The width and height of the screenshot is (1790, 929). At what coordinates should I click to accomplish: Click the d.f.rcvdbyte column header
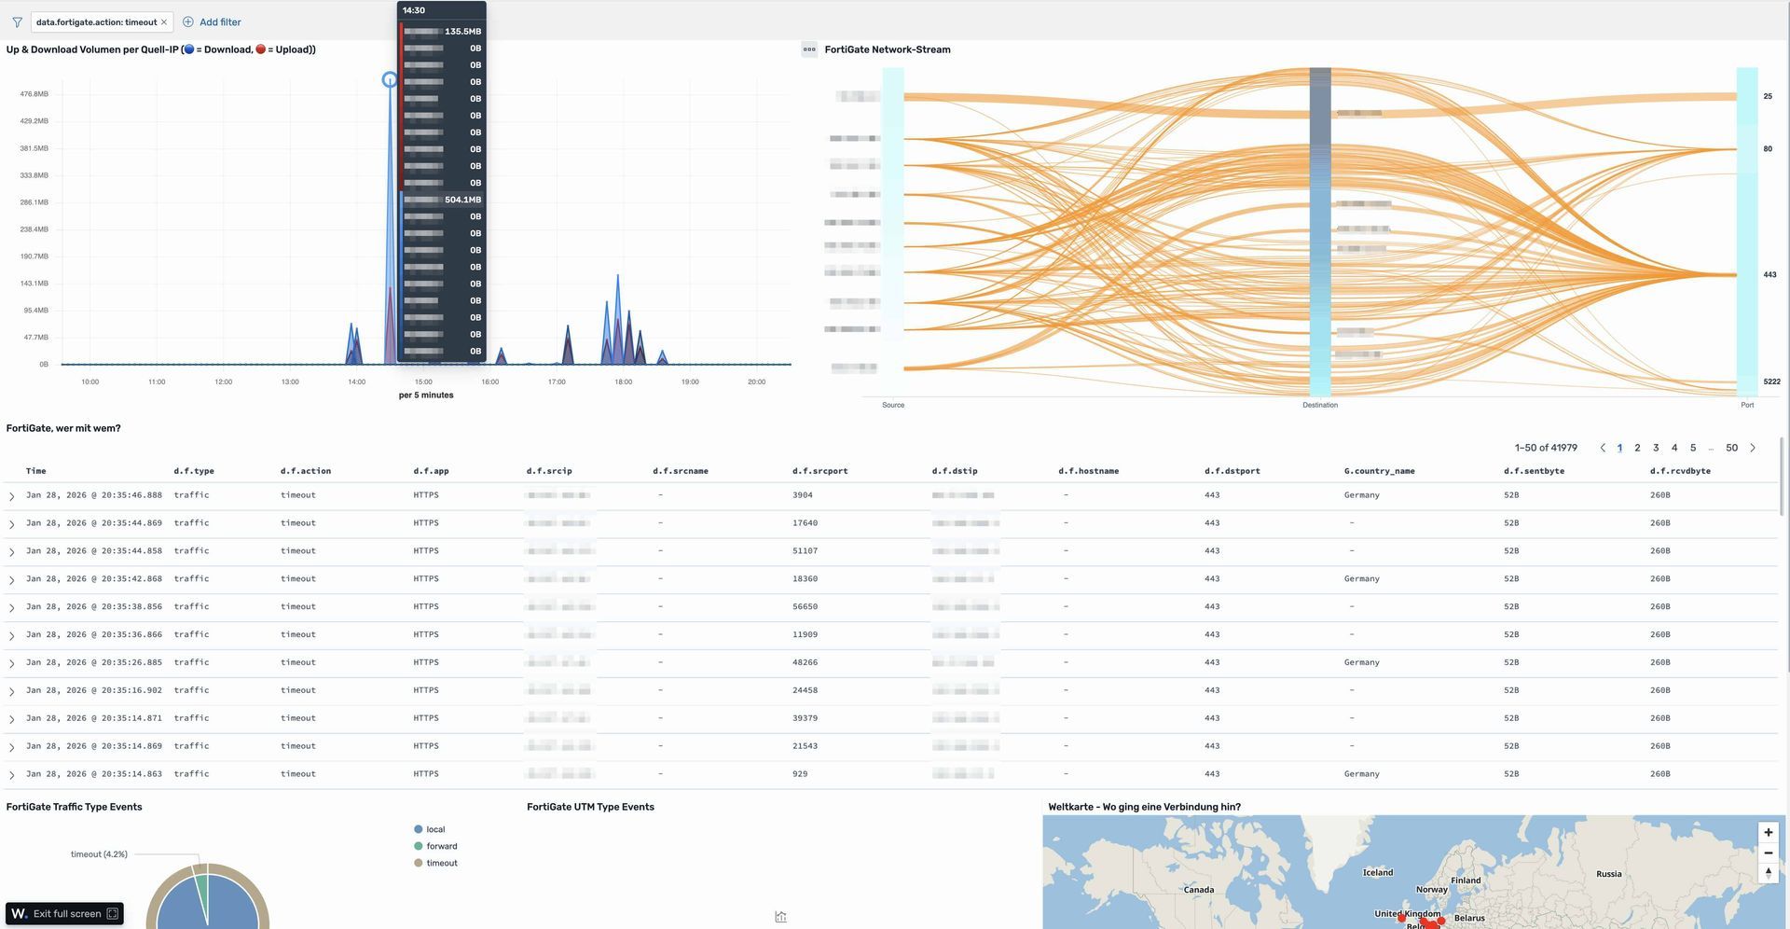pos(1680,471)
